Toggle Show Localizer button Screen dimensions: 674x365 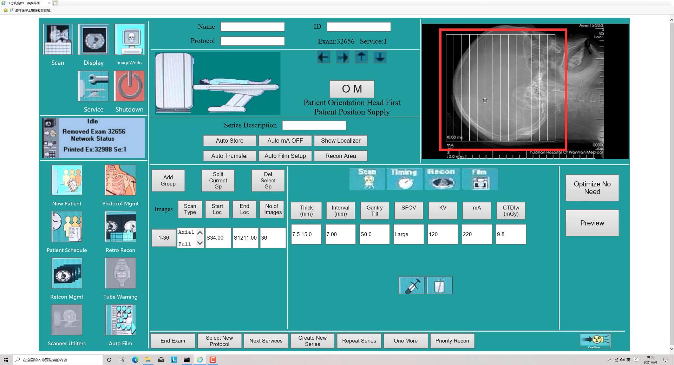340,141
